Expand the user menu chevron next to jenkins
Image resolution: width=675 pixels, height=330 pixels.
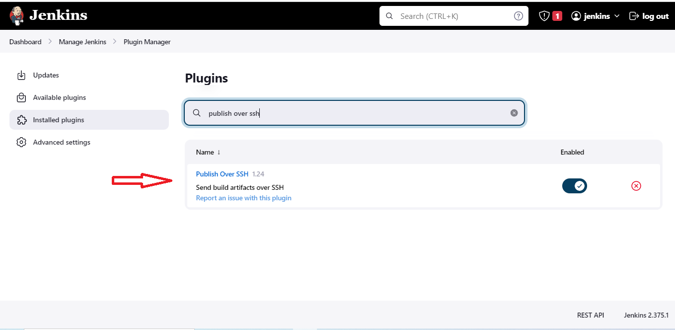(617, 16)
